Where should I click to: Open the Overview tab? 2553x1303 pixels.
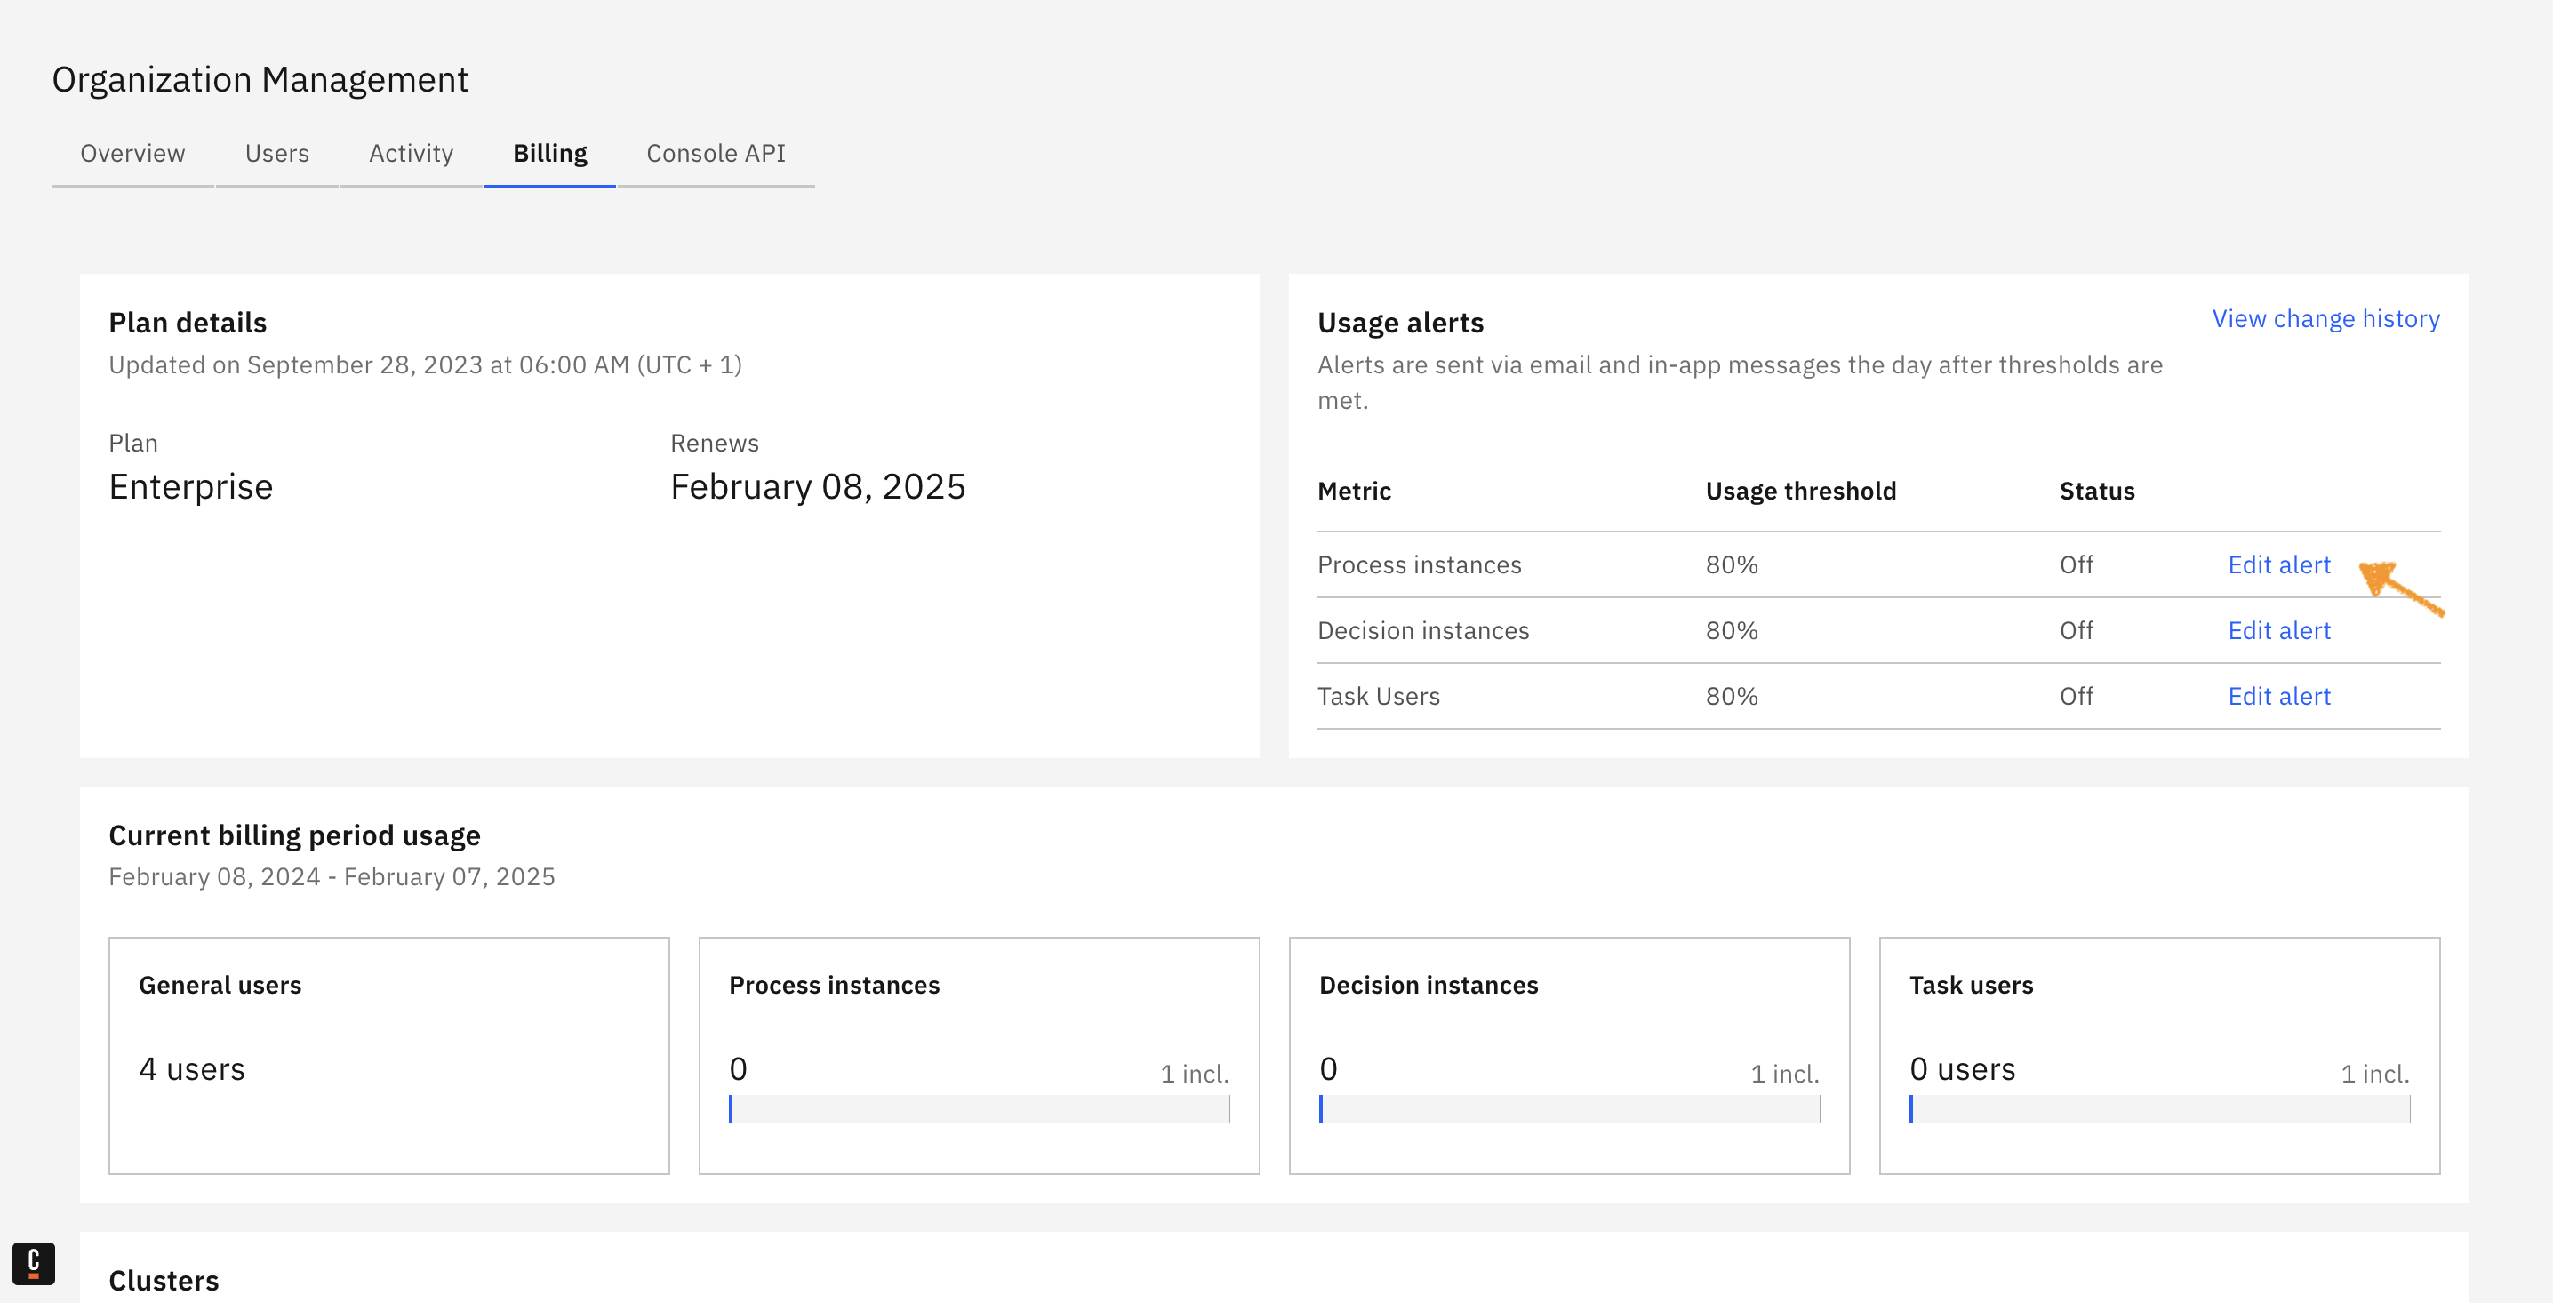coord(132,154)
